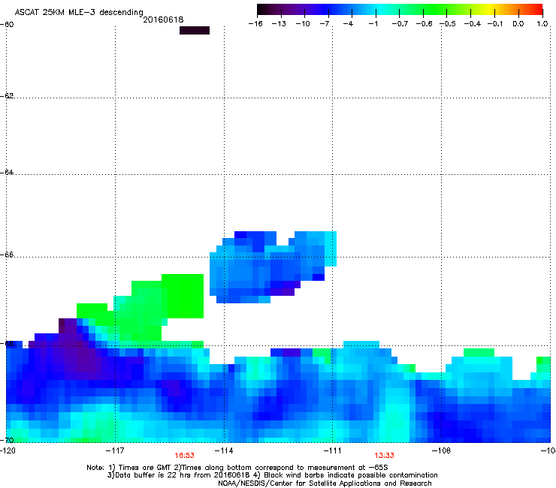Click the colorbar label -0.6
The image size is (556, 488).
(x=424, y=24)
